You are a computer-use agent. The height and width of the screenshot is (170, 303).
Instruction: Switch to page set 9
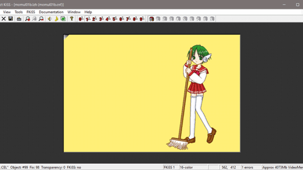(142, 19)
